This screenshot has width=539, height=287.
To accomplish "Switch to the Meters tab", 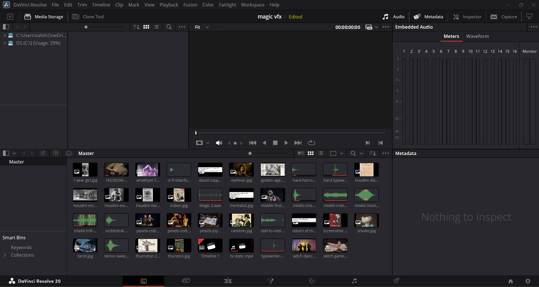I will (451, 36).
